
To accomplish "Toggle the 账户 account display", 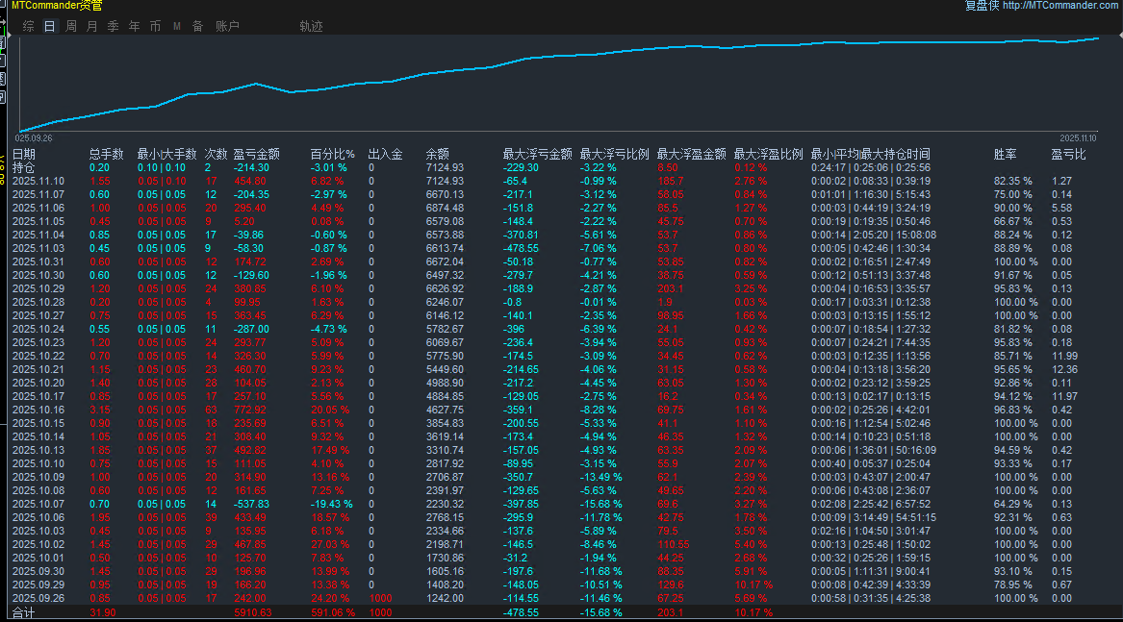I will (x=227, y=26).
